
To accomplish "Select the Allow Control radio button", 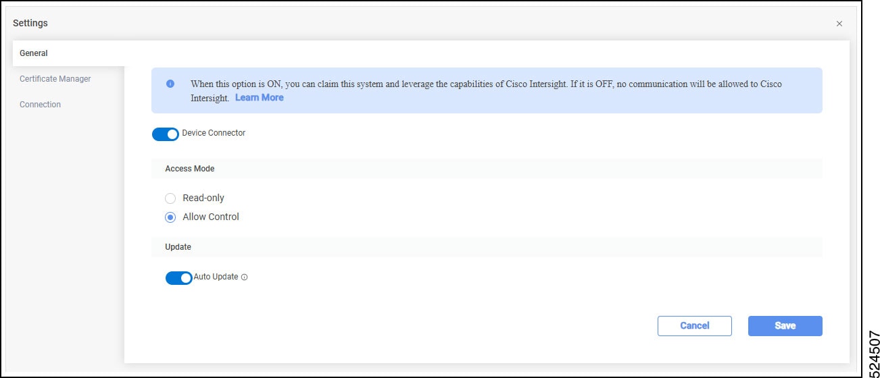I will tap(170, 217).
